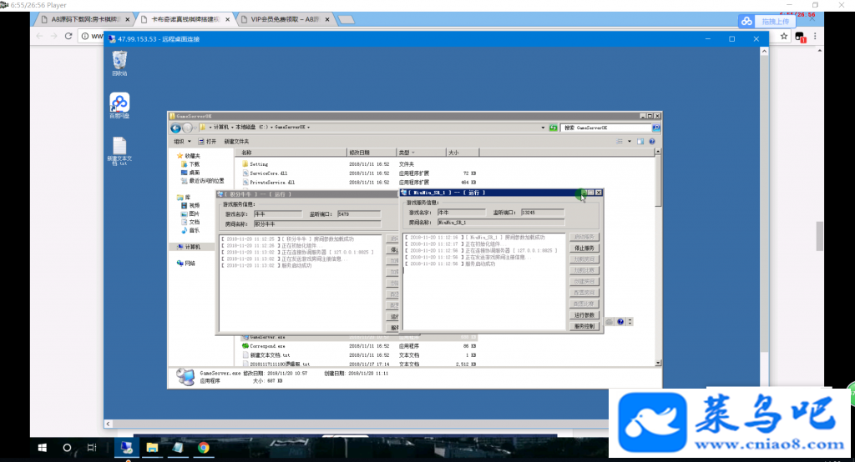
Task: Expand the address bar history dropdown
Action: 543,128
